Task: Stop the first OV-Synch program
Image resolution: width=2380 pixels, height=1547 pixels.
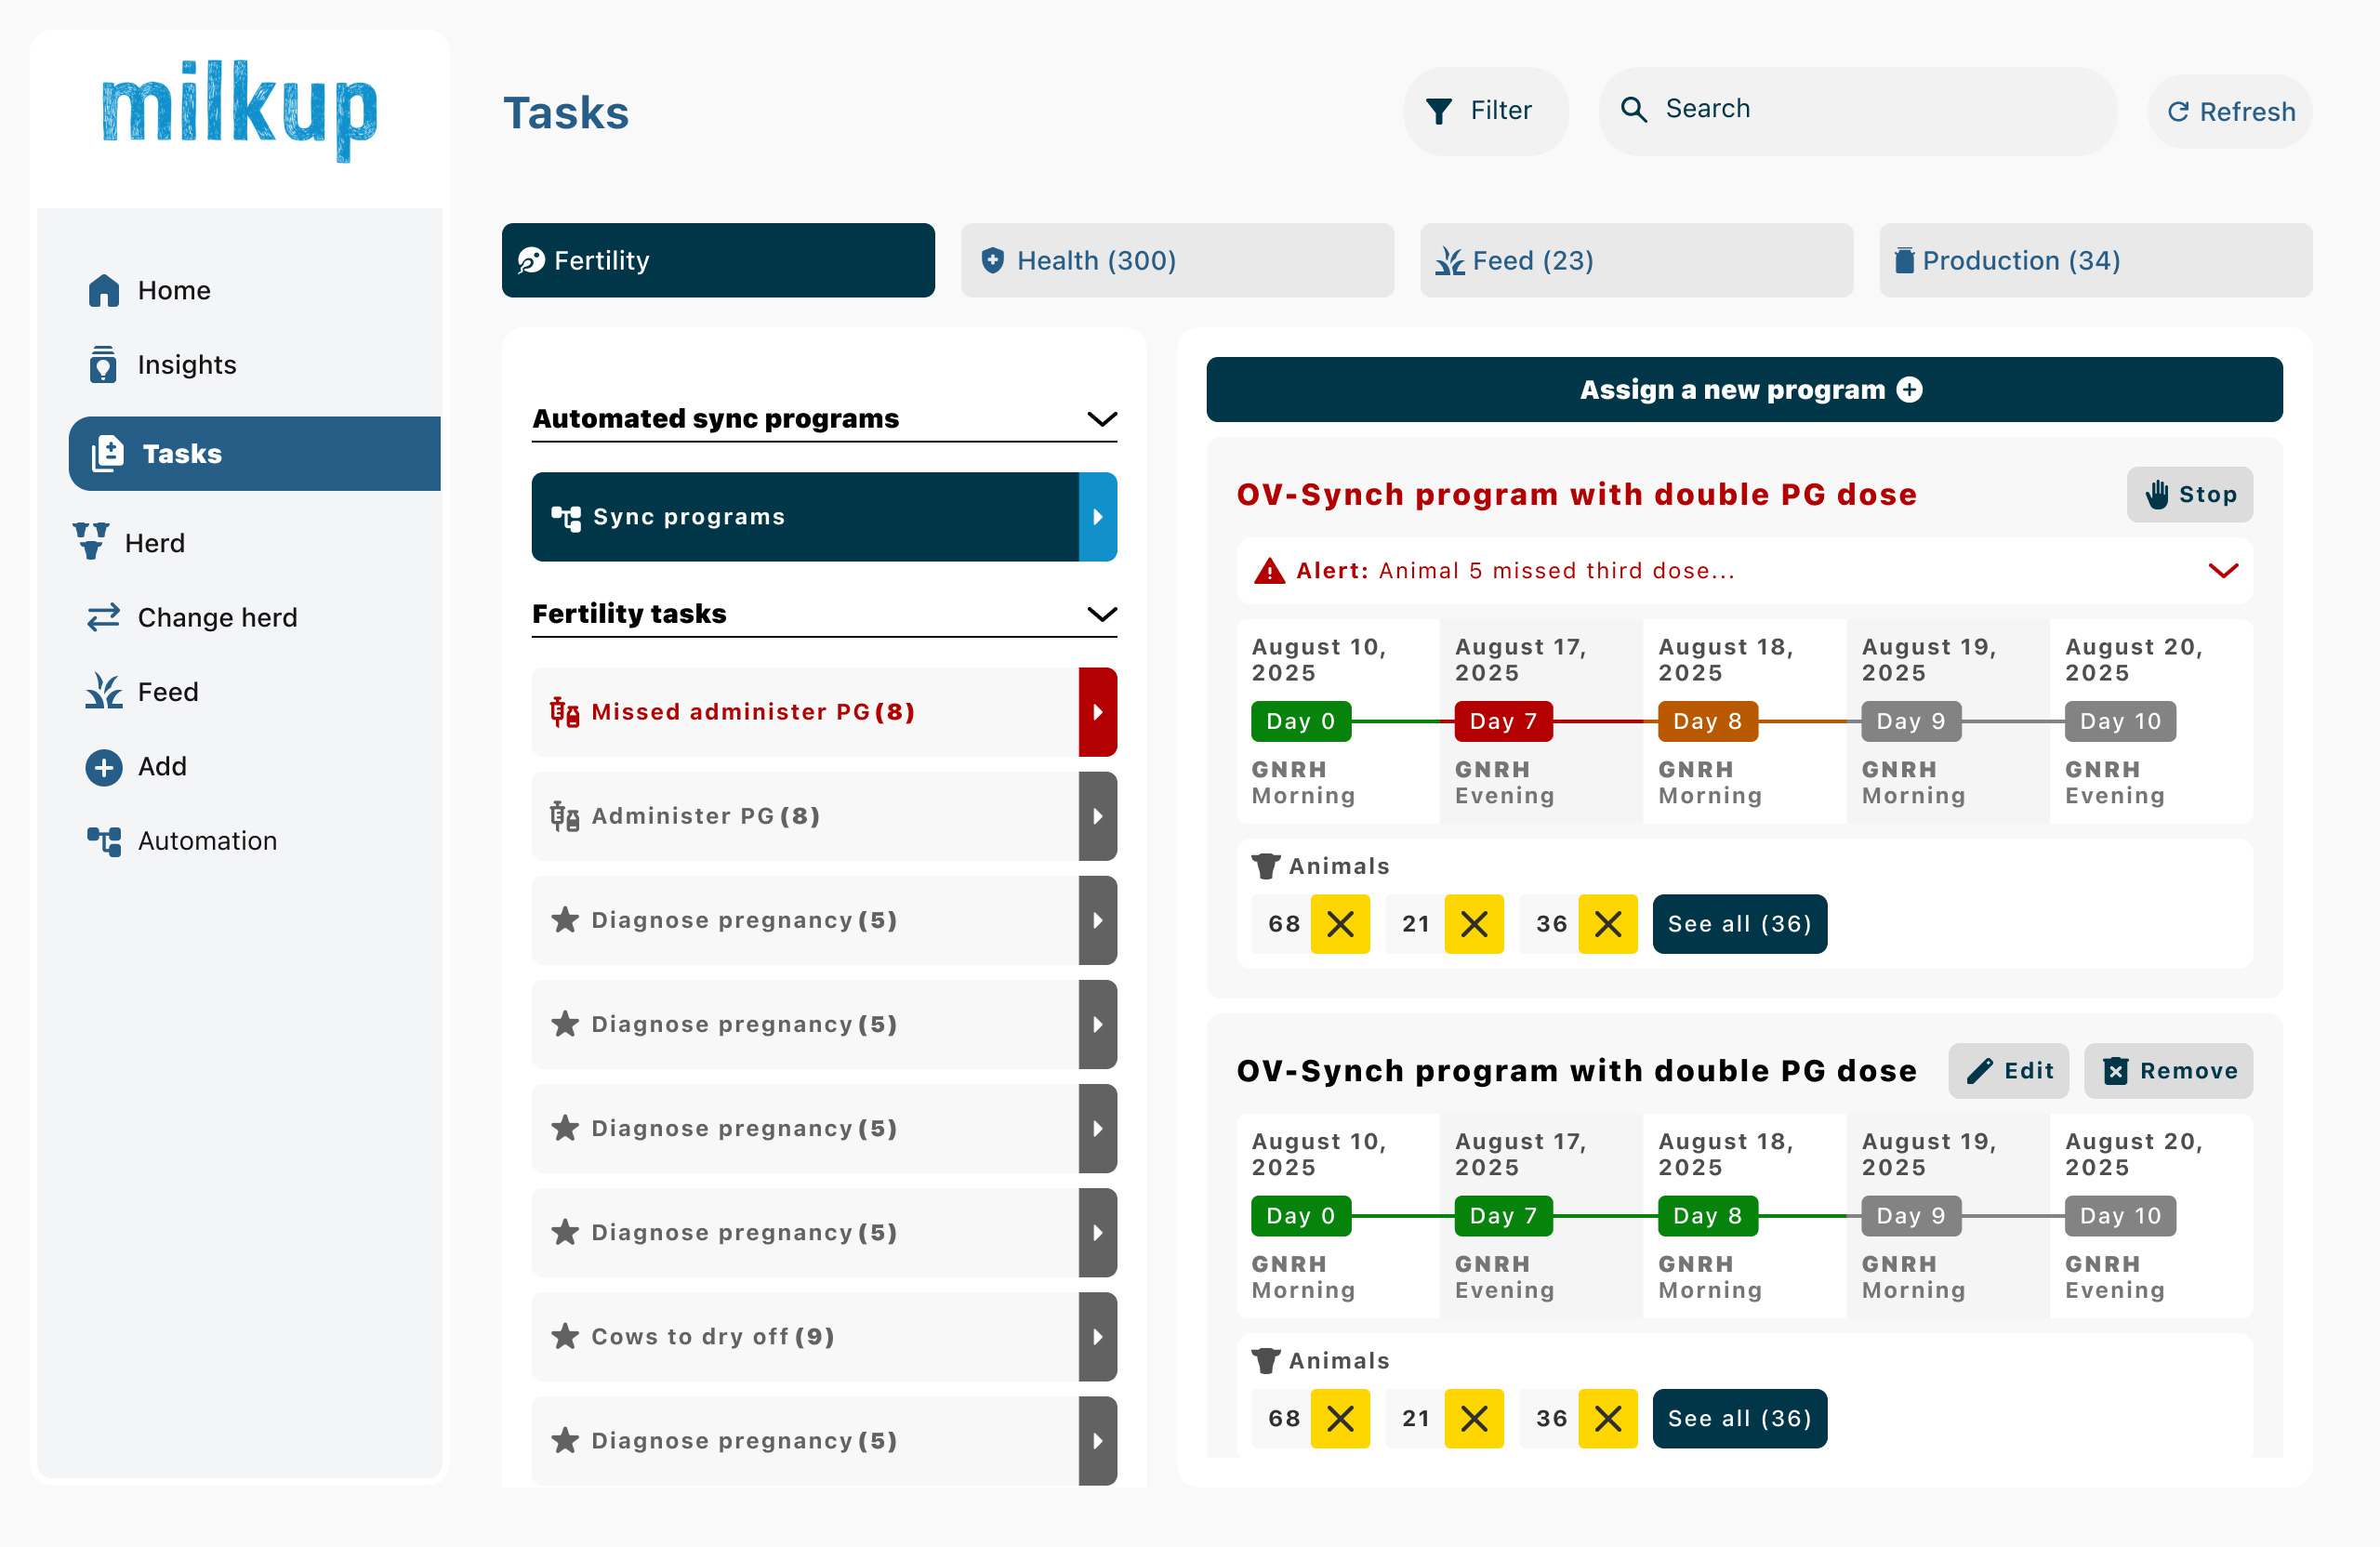Action: coord(2189,495)
